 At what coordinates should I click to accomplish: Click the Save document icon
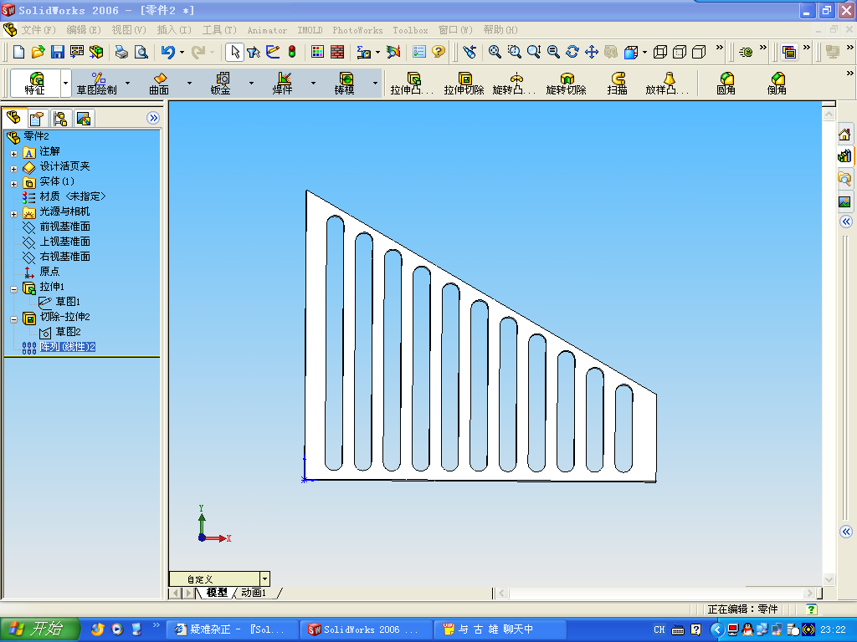coord(57,52)
